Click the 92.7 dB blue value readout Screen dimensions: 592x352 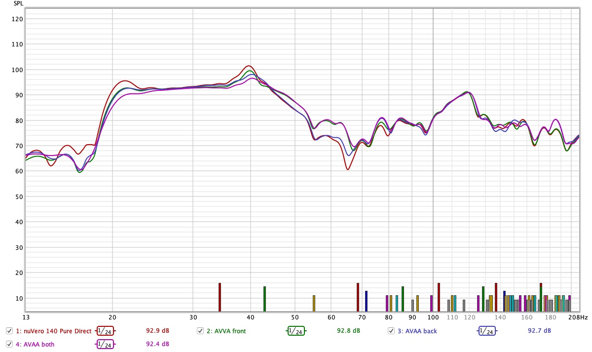539,331
